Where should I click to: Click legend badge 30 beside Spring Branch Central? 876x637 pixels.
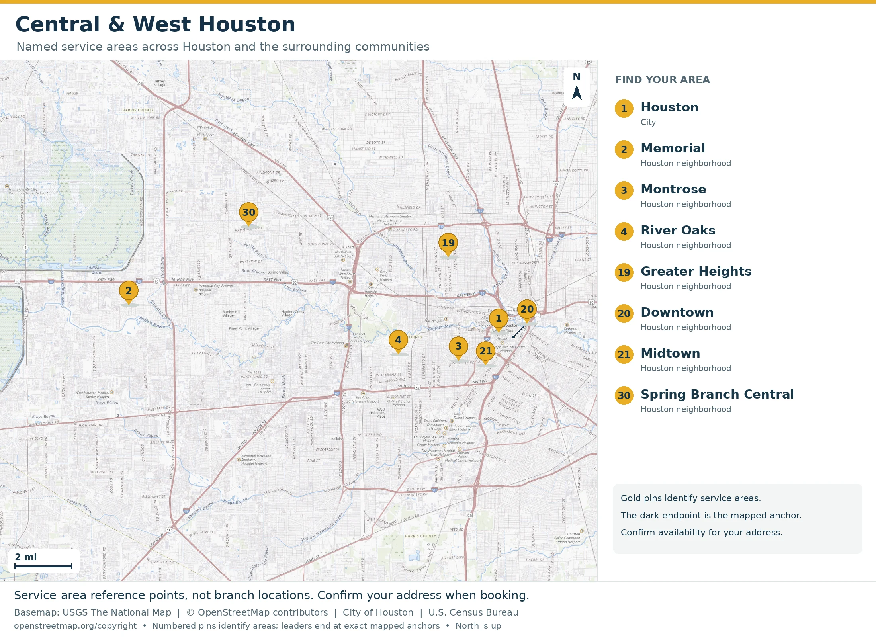[624, 396]
